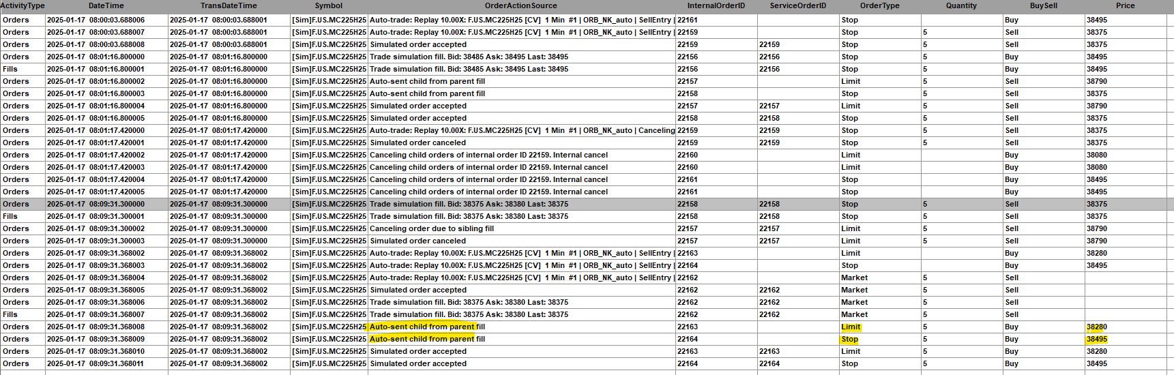Image resolution: width=1174 pixels, height=375 pixels.
Task: Click 'Auto-sent child from parent fill' at 08:01:16.800002
Action: tap(428, 81)
